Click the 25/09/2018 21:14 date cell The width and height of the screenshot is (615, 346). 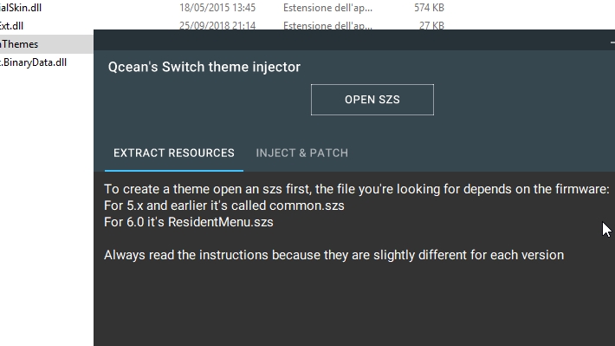217,26
